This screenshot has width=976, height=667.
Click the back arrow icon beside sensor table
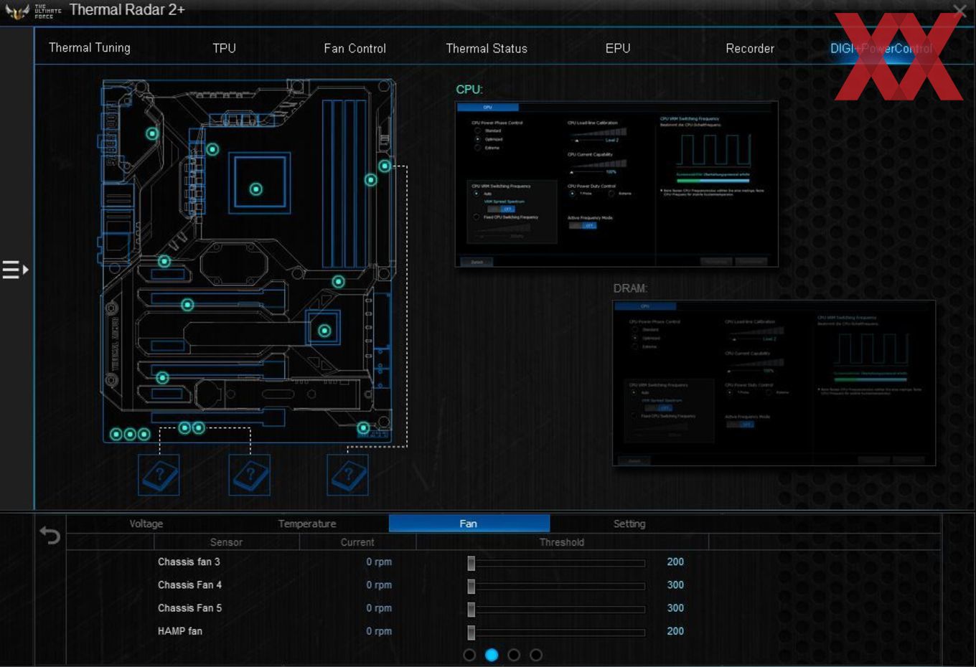point(50,535)
